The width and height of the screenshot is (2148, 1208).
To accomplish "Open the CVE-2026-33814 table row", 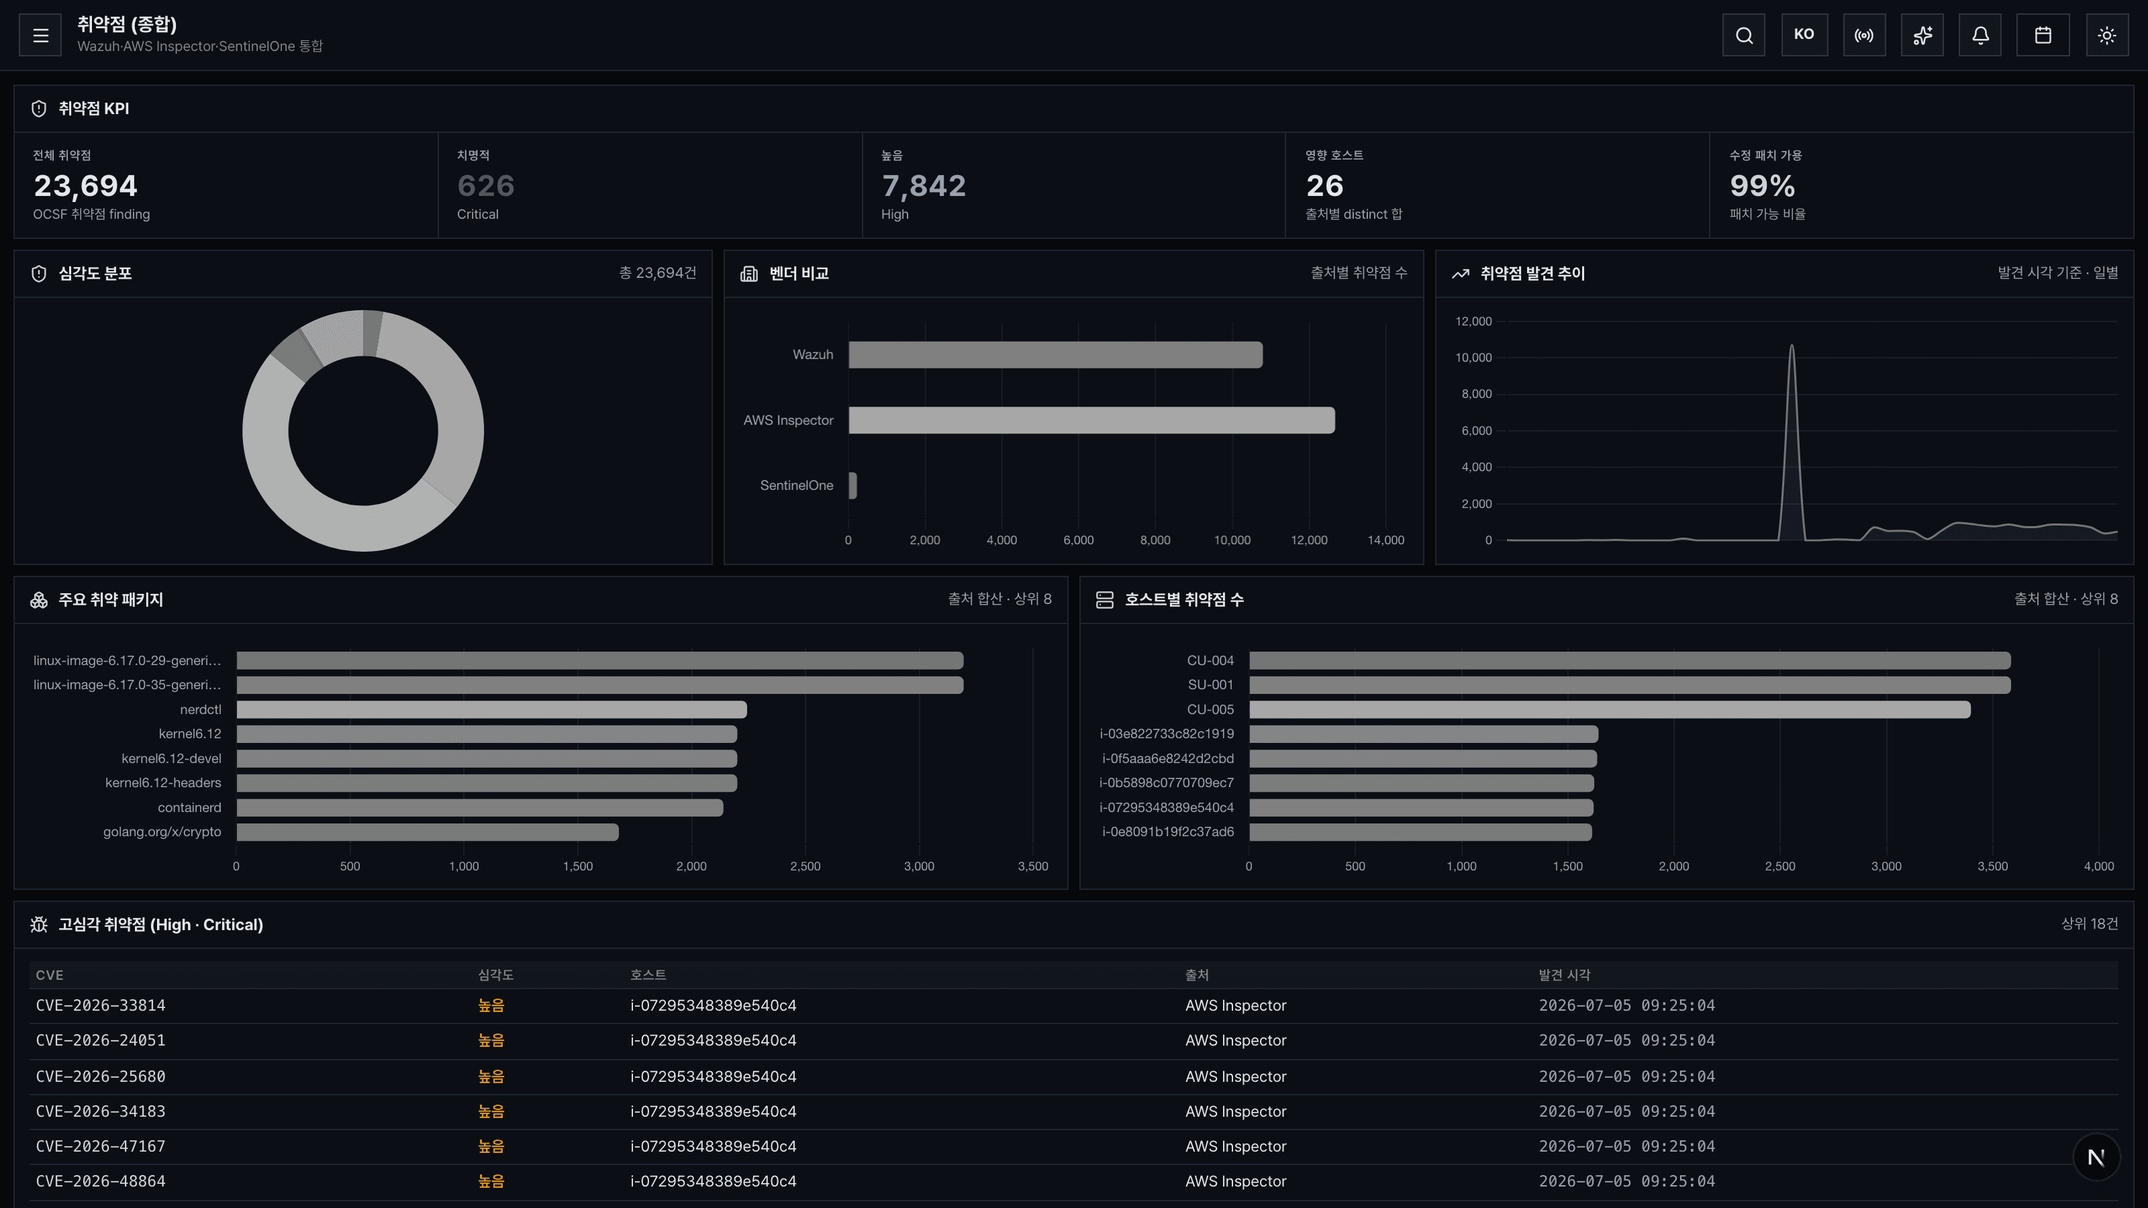I will click(x=1074, y=1005).
